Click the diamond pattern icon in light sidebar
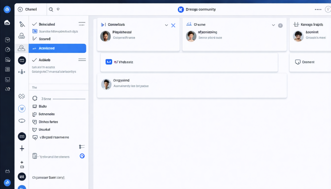The image size is (331, 189). tap(22, 96)
